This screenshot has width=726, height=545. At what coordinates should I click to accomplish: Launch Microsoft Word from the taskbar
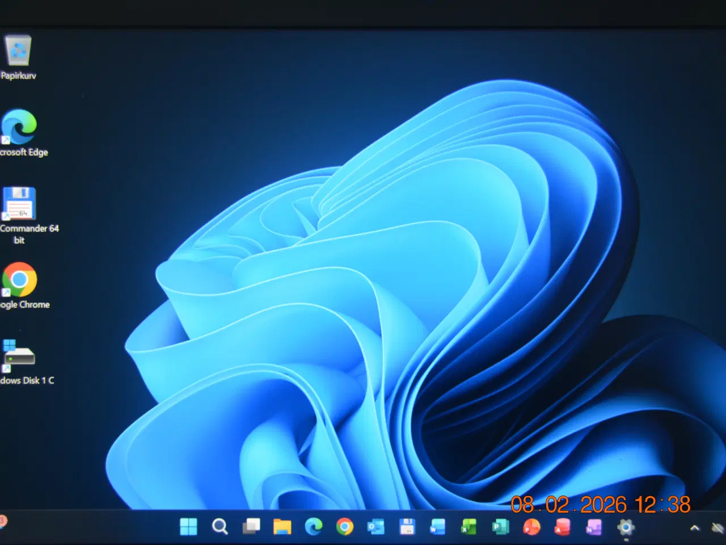[x=437, y=527]
